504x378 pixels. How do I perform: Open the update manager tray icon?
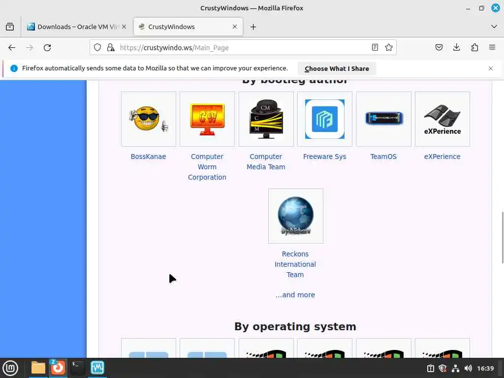point(430,368)
